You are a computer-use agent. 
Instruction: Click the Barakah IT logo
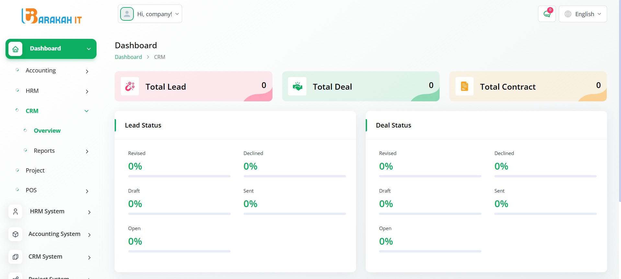[x=52, y=16]
